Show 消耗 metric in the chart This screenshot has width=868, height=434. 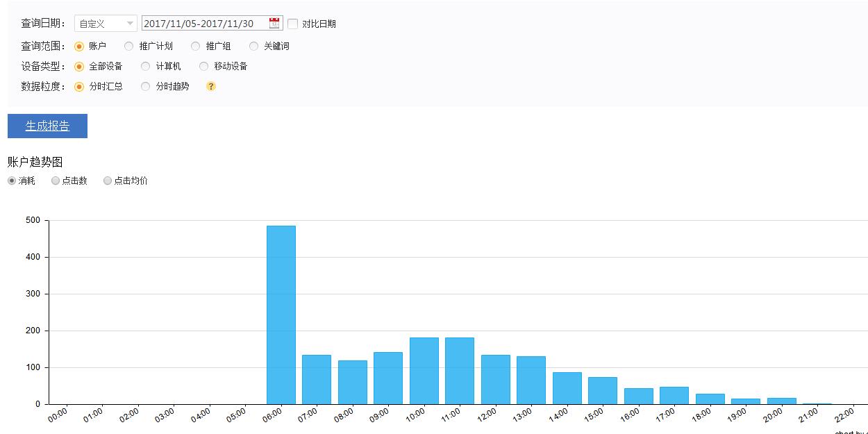(x=12, y=181)
